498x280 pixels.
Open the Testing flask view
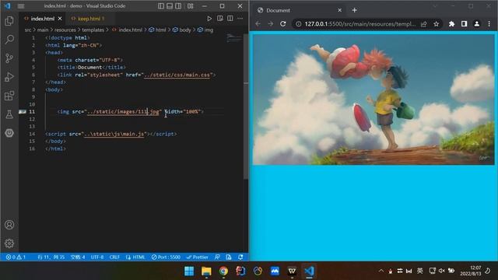pyautogui.click(x=9, y=114)
